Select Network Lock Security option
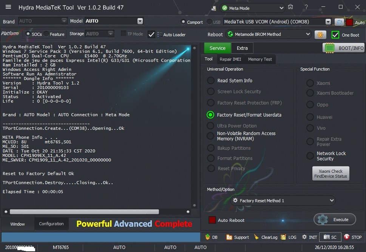The width and height of the screenshot is (366, 252). 310,156
